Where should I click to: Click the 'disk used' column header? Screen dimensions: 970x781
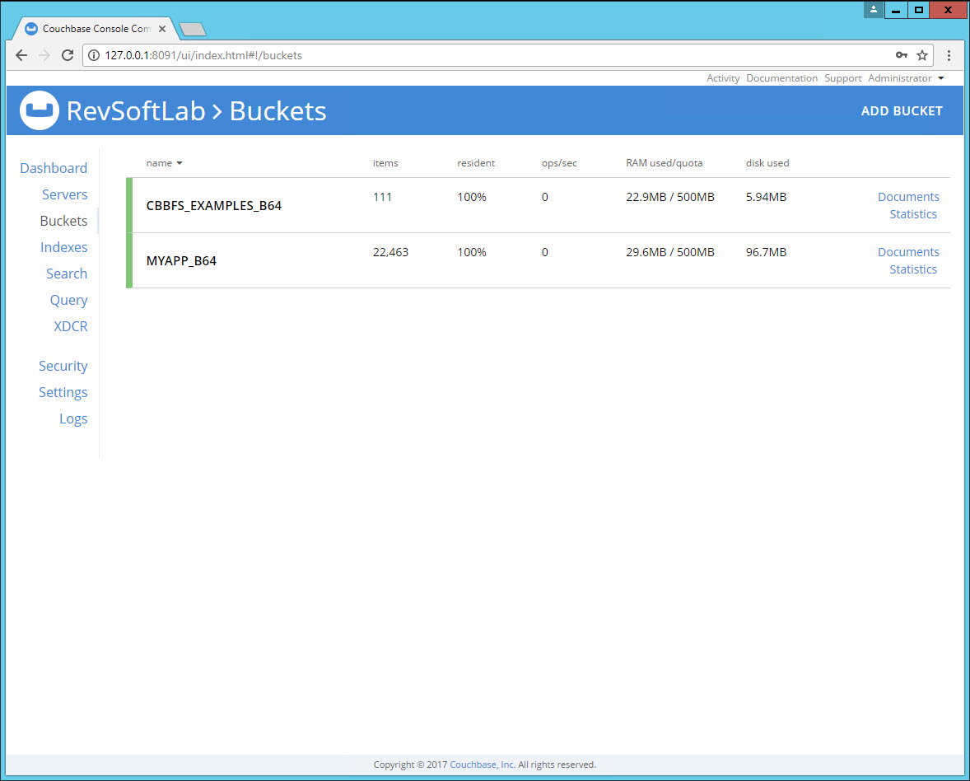coord(767,163)
